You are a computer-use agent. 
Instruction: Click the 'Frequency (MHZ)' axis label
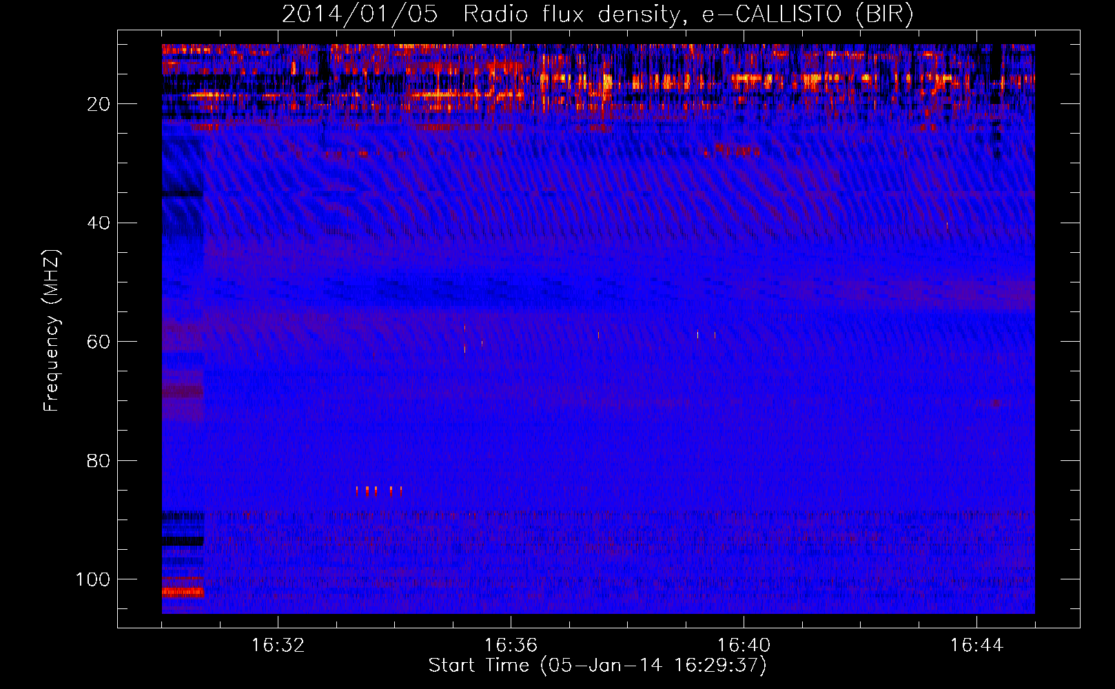click(x=52, y=331)
